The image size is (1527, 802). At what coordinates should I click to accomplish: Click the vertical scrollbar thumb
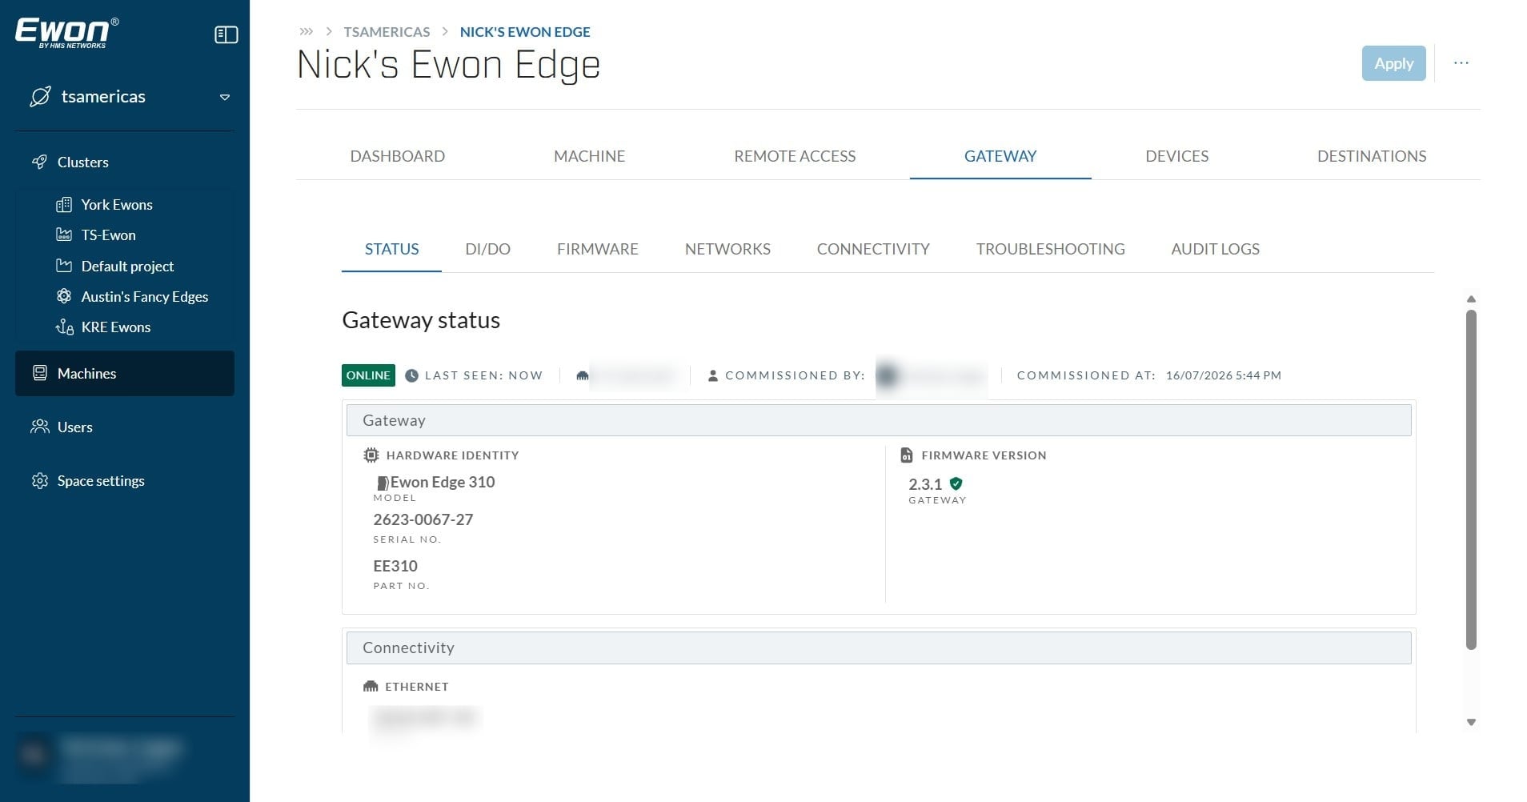click(1471, 479)
